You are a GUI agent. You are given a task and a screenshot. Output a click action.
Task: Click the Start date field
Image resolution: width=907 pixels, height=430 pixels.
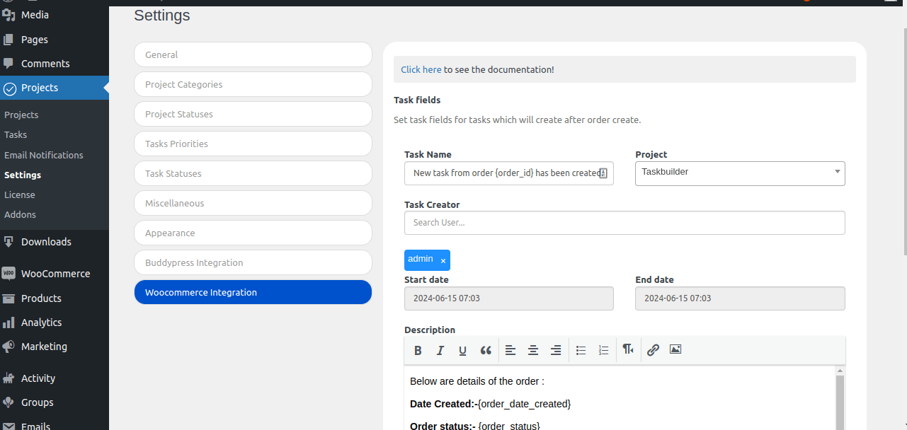pos(508,298)
